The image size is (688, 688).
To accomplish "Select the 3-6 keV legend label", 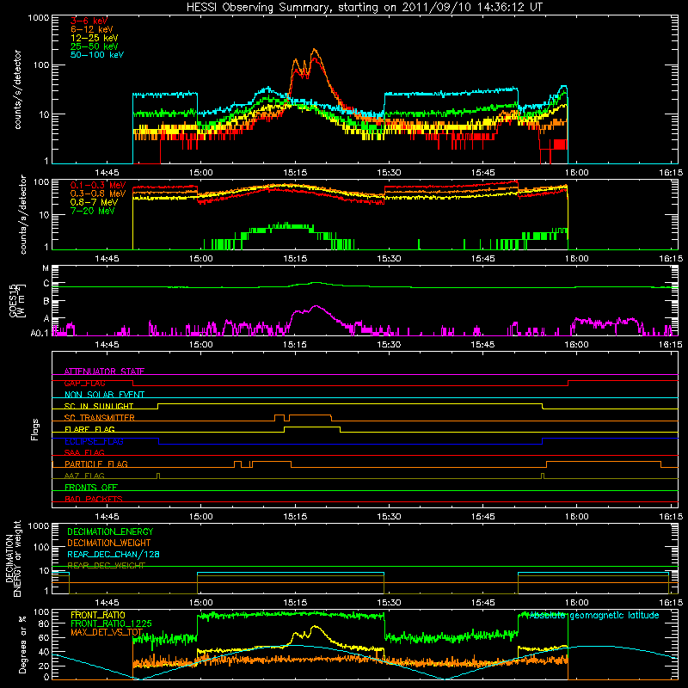I will tap(89, 21).
